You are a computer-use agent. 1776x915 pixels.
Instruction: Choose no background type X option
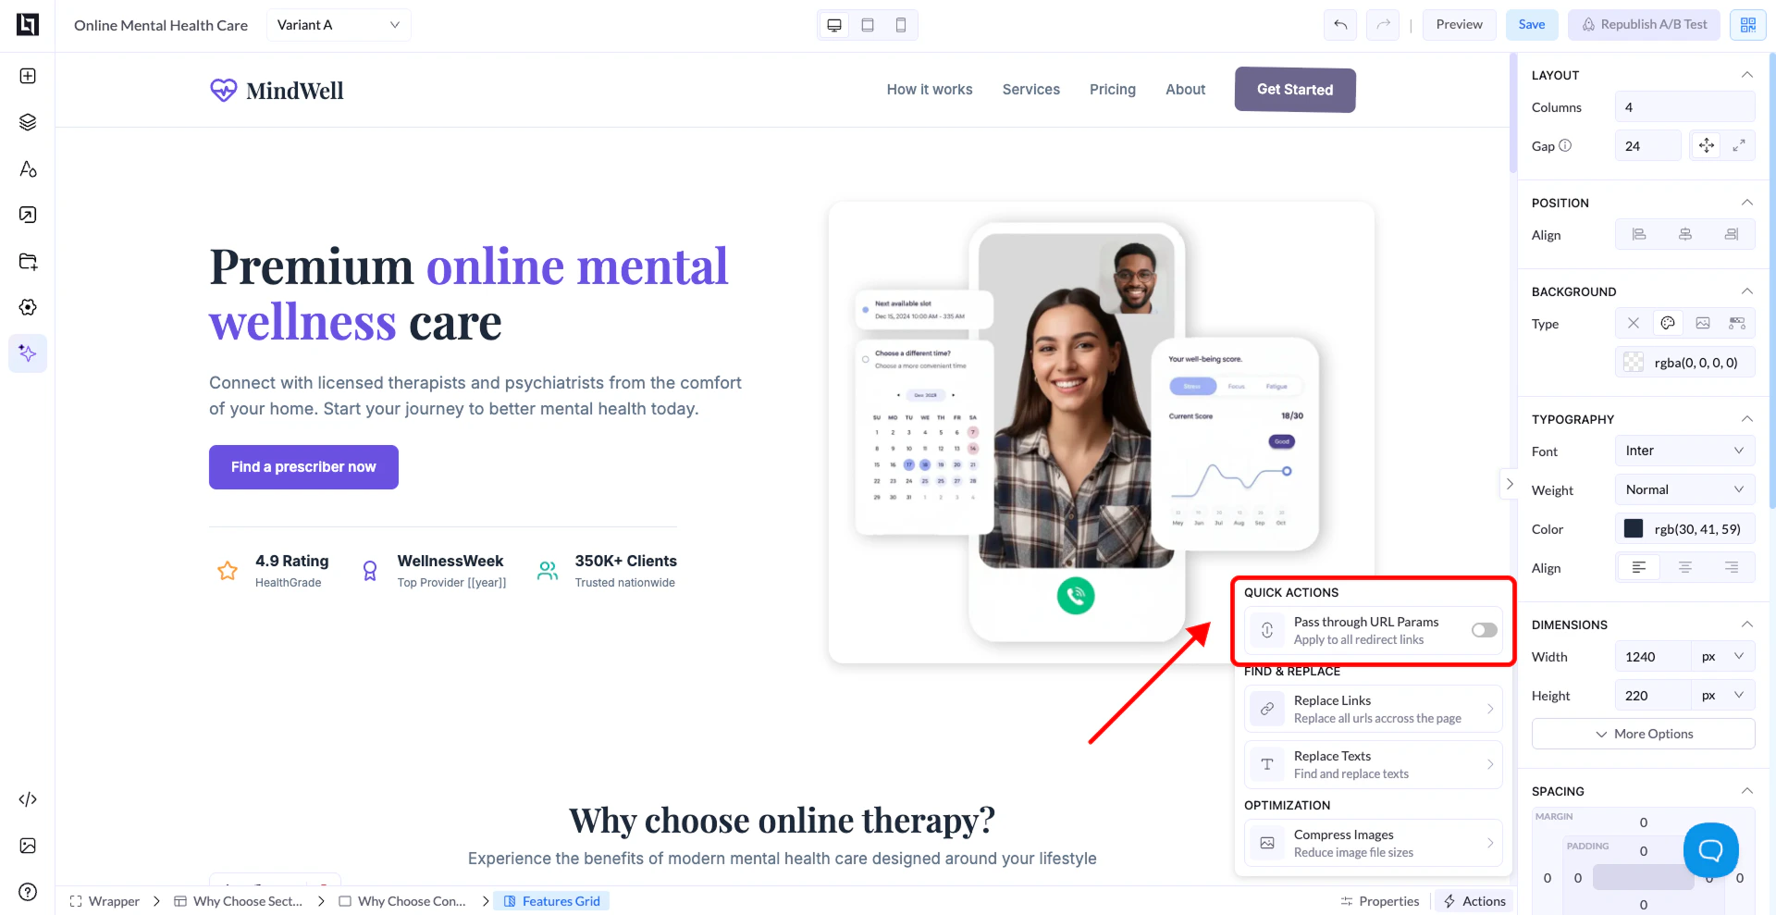1634,323
